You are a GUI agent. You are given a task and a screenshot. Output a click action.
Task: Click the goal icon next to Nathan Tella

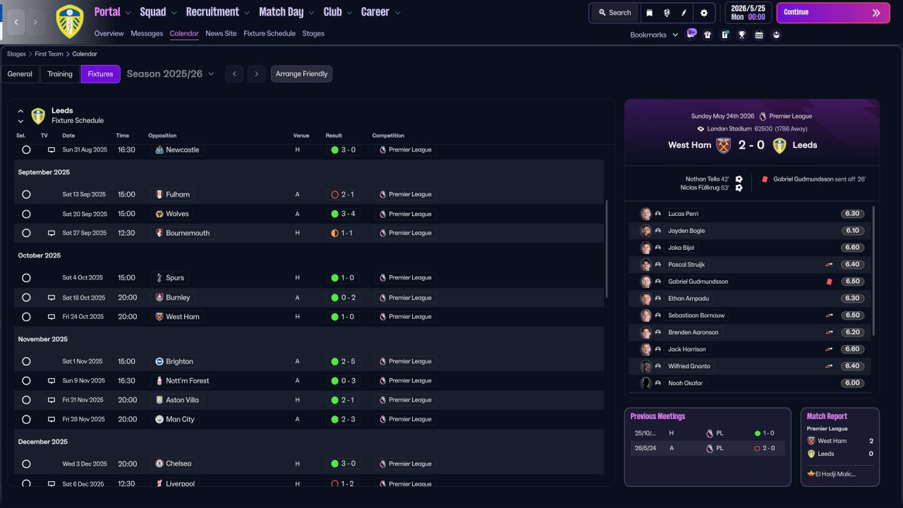(739, 179)
